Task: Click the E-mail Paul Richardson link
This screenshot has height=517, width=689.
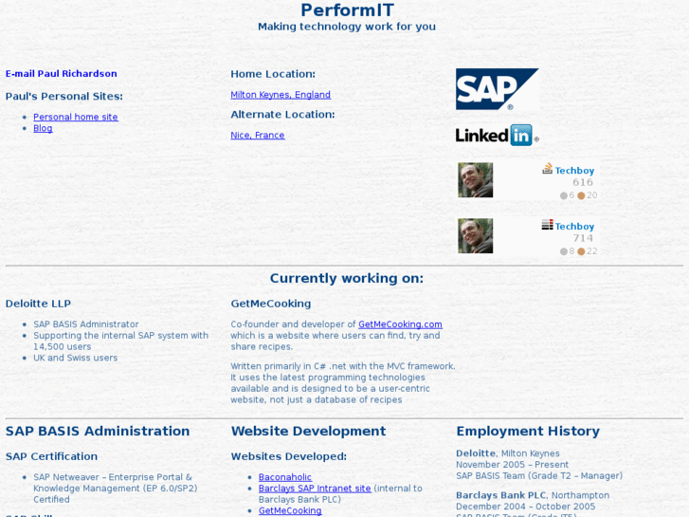Action: [62, 74]
